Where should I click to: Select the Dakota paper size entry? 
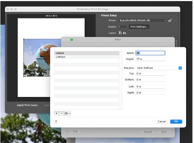87,53
